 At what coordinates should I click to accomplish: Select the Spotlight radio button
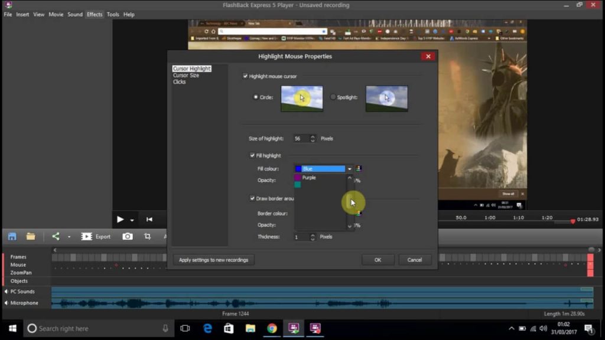tap(333, 97)
